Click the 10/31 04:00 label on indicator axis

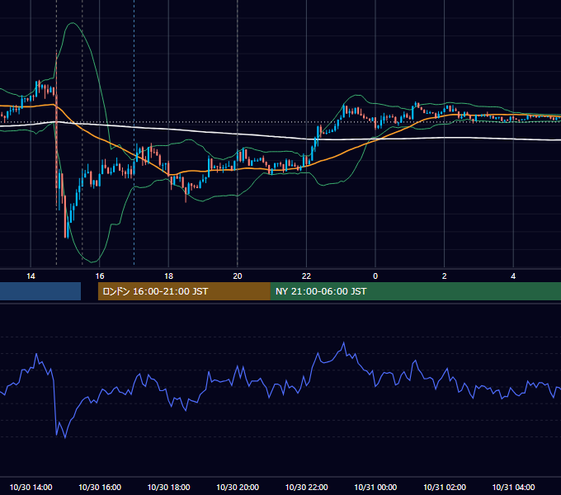[x=513, y=487]
